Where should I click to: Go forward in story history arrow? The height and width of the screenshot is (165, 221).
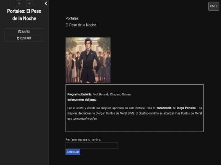coord(29,3)
